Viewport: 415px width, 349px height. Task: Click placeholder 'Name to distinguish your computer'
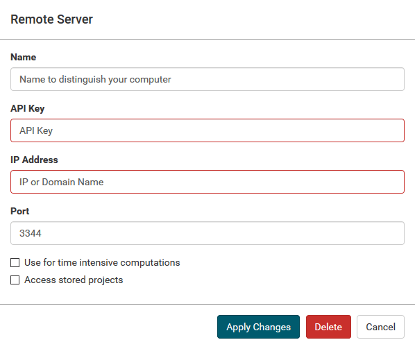tap(95, 79)
